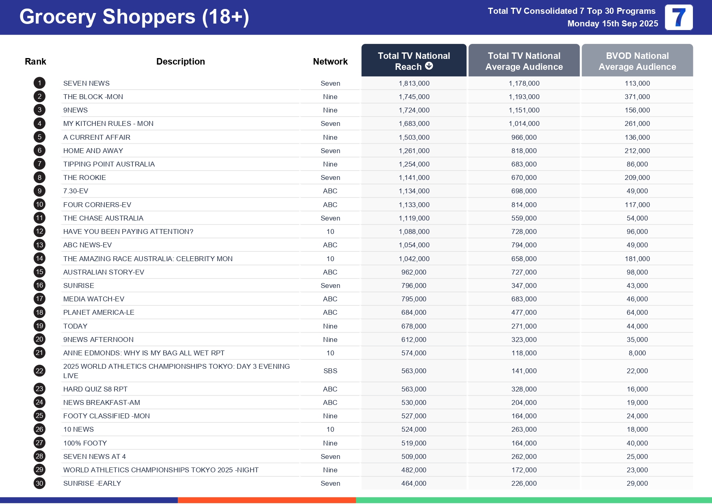Image resolution: width=712 pixels, height=504 pixels.
Task: Click the rank 5 circle badge
Action: pyautogui.click(x=39, y=137)
